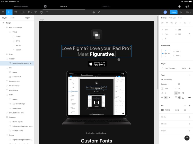Open the Page 1 dropdown
This screenshot has width=193, height=144.
28,18
